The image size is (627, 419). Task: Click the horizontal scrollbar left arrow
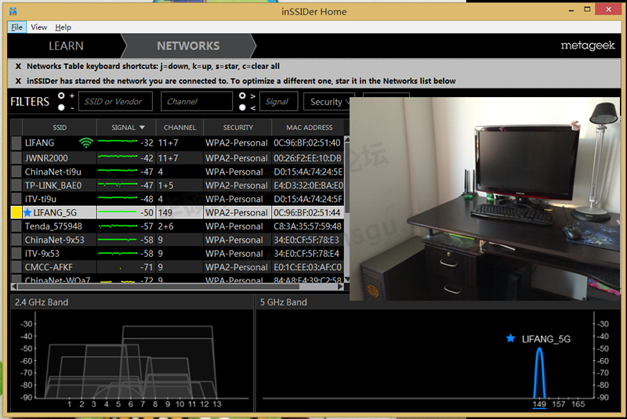(x=14, y=287)
